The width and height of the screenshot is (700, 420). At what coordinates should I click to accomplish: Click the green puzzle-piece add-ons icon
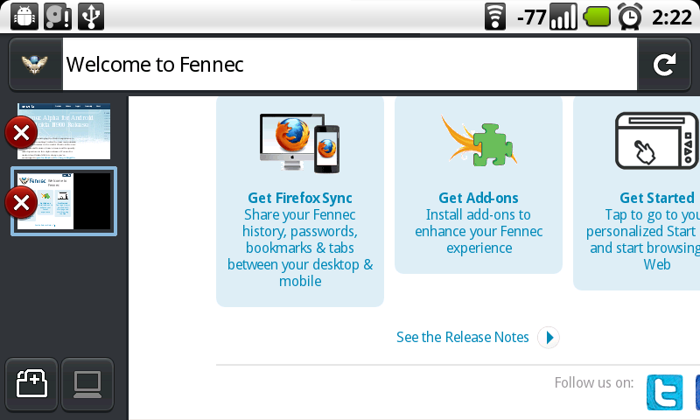pyautogui.click(x=479, y=141)
